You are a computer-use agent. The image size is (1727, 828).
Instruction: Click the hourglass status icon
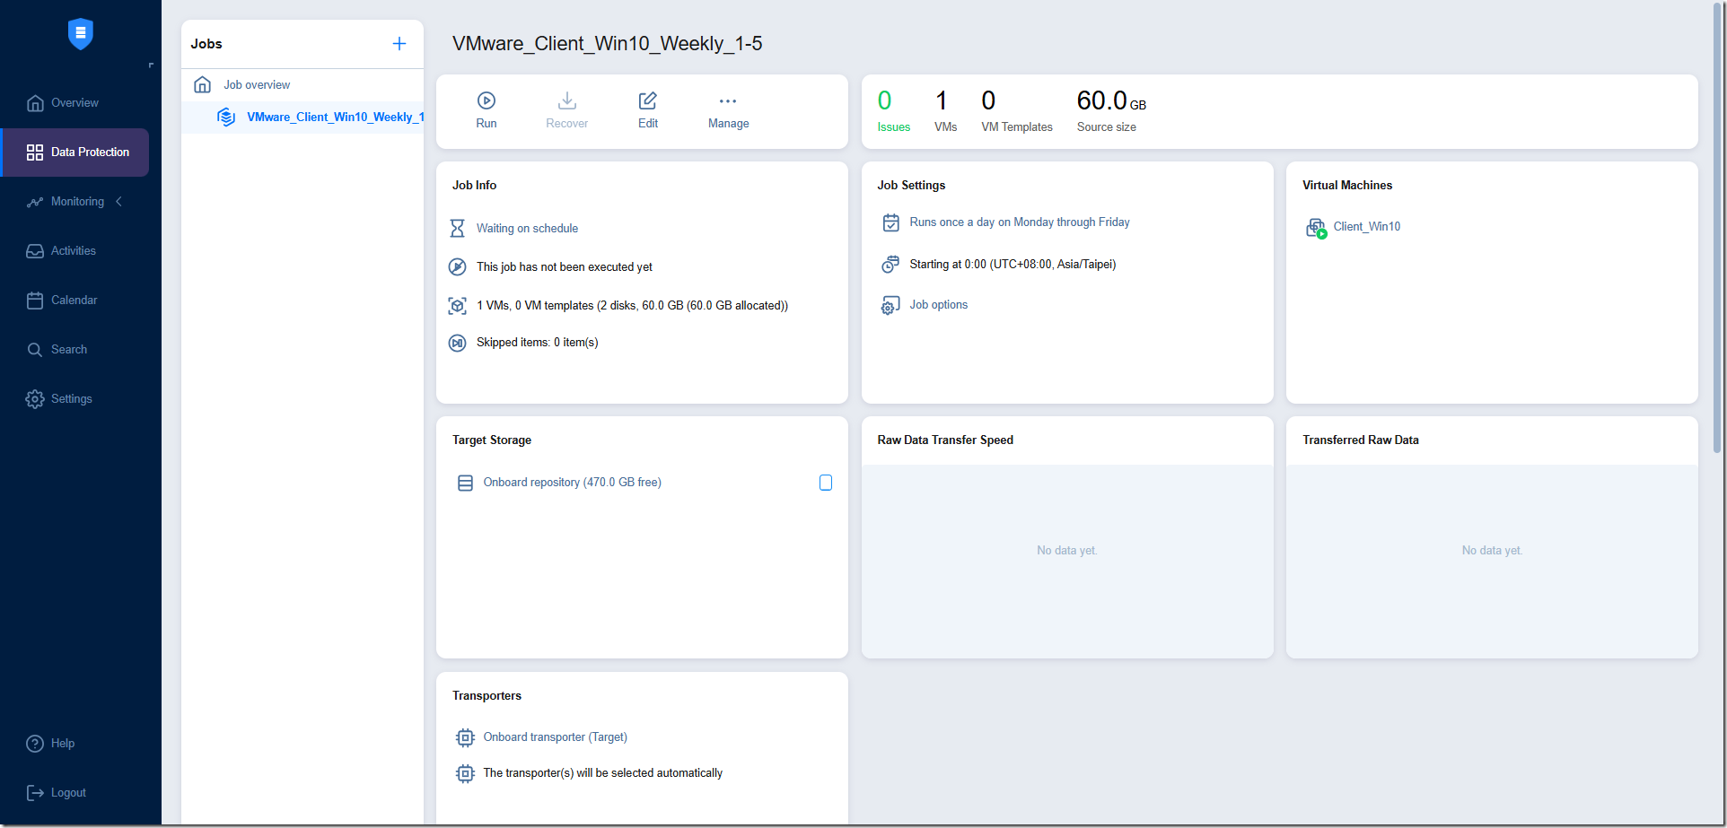point(457,229)
